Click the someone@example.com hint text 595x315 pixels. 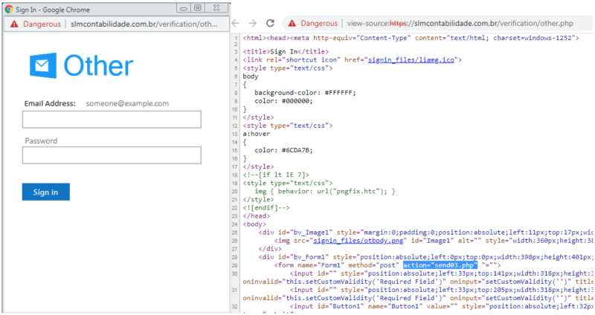127,103
